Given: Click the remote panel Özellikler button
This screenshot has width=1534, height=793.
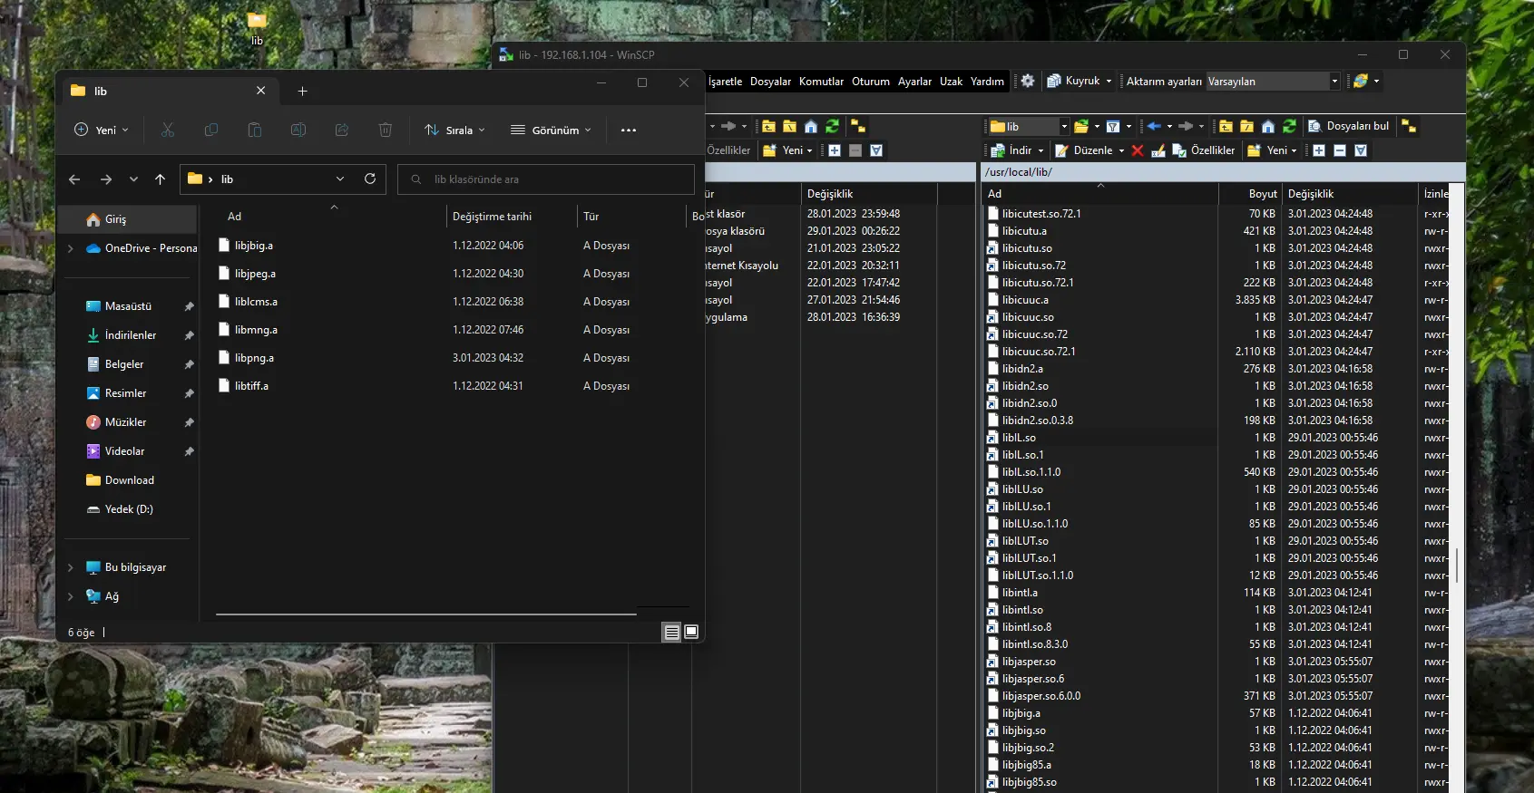Looking at the screenshot, I should point(1204,150).
